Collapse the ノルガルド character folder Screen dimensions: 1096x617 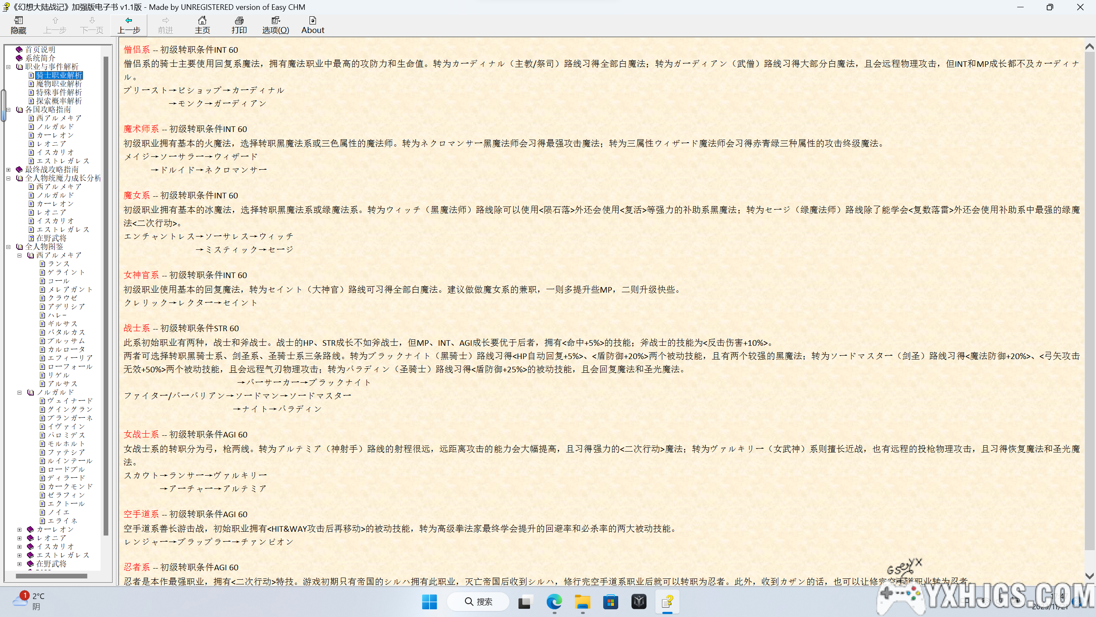tap(20, 392)
